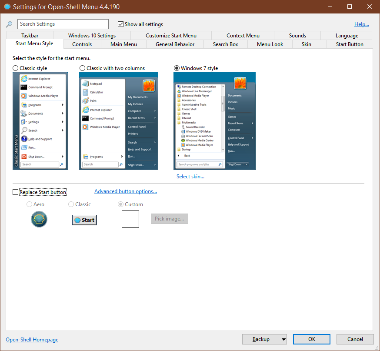Open the Search Box tab
The image size is (380, 351).
(225, 44)
